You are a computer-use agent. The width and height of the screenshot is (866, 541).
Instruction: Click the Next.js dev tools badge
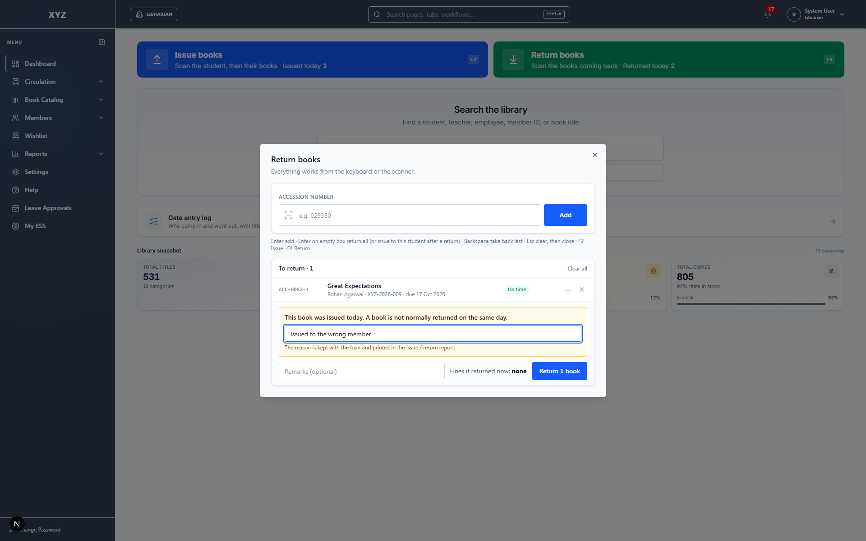[17, 524]
